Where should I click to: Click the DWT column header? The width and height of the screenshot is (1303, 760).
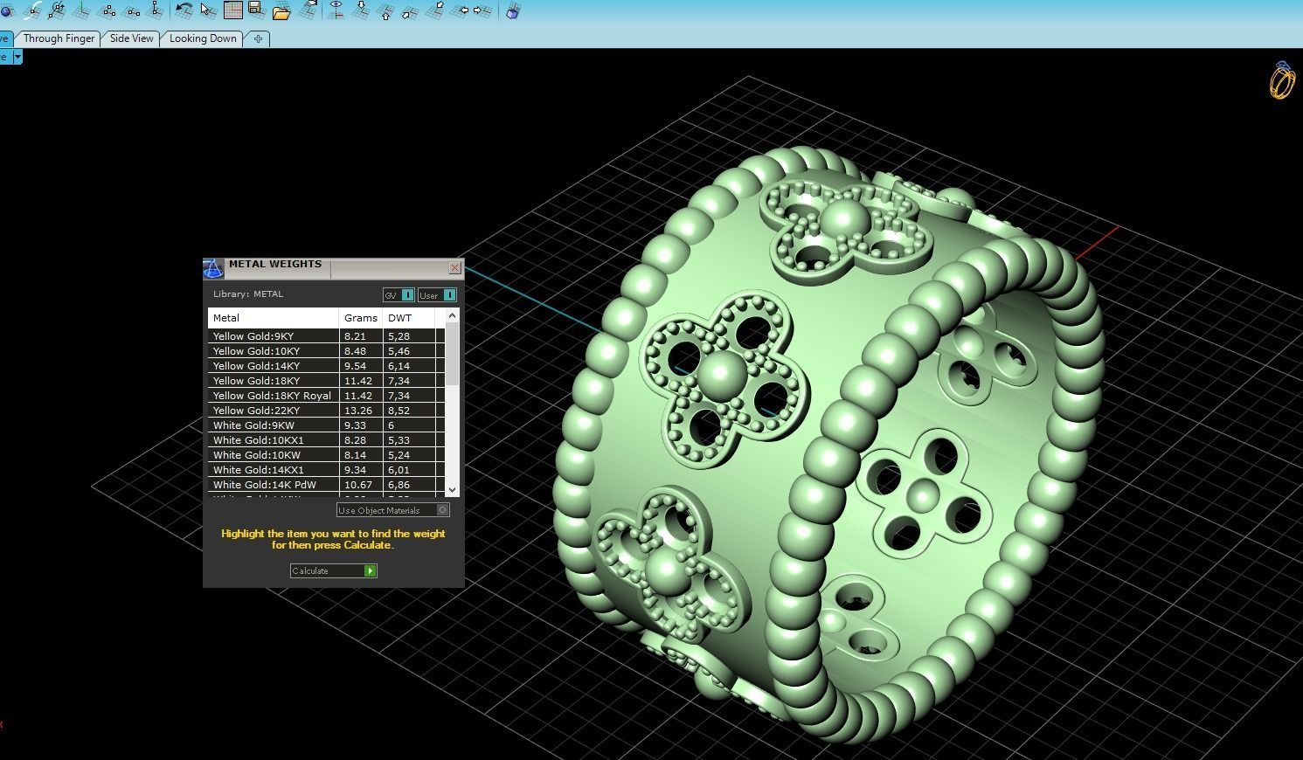tap(409, 318)
